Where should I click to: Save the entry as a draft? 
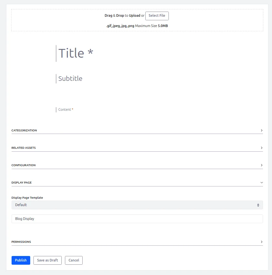(47, 260)
